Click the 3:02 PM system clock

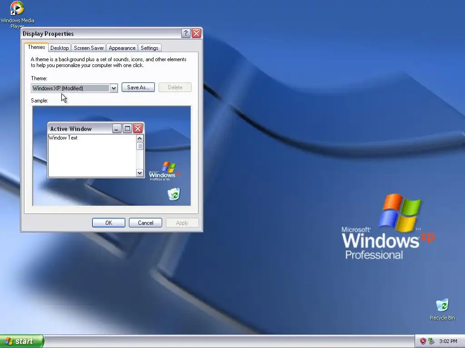coord(448,341)
